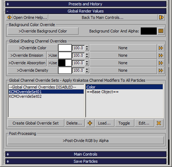
Task: Toggle the Override Emission checkbutton
Action: (x=27, y=55)
